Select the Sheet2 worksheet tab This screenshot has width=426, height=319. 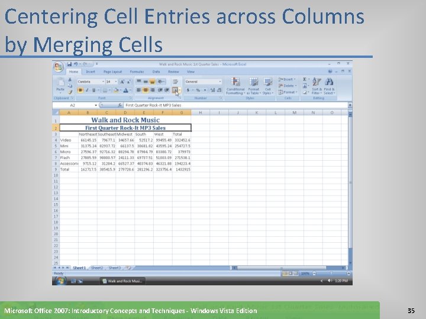click(97, 268)
